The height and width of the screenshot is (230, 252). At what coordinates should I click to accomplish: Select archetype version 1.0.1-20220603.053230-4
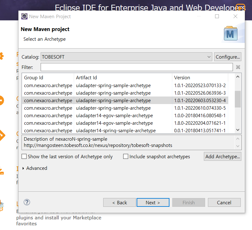point(125,101)
